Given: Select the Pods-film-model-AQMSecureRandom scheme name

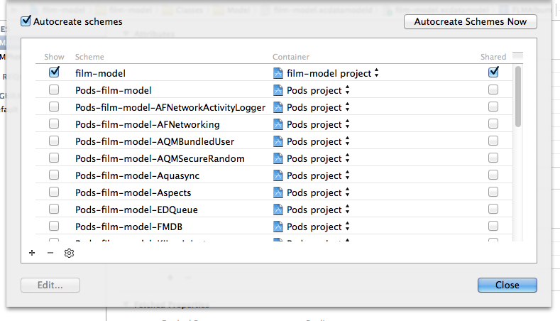Looking at the screenshot, I should [160, 158].
